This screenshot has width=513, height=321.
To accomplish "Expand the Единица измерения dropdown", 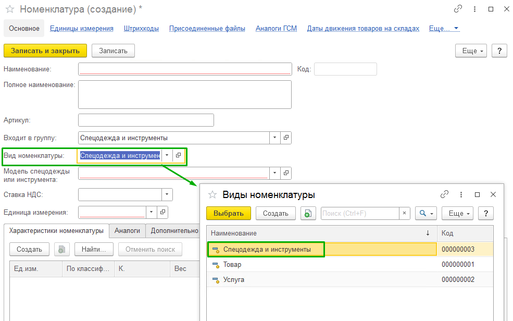I will point(151,212).
